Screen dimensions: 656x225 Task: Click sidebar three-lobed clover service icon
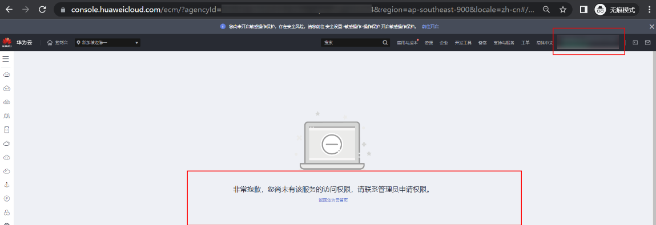(6, 212)
